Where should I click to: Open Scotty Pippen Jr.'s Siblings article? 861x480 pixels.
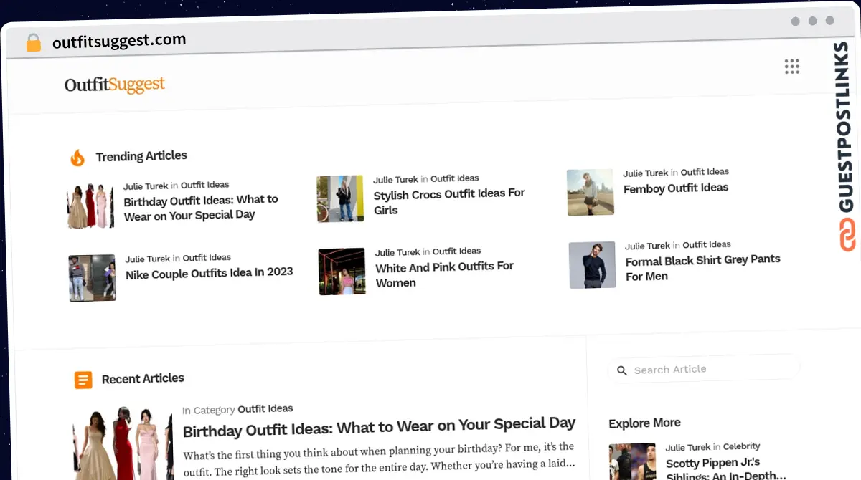(x=725, y=469)
